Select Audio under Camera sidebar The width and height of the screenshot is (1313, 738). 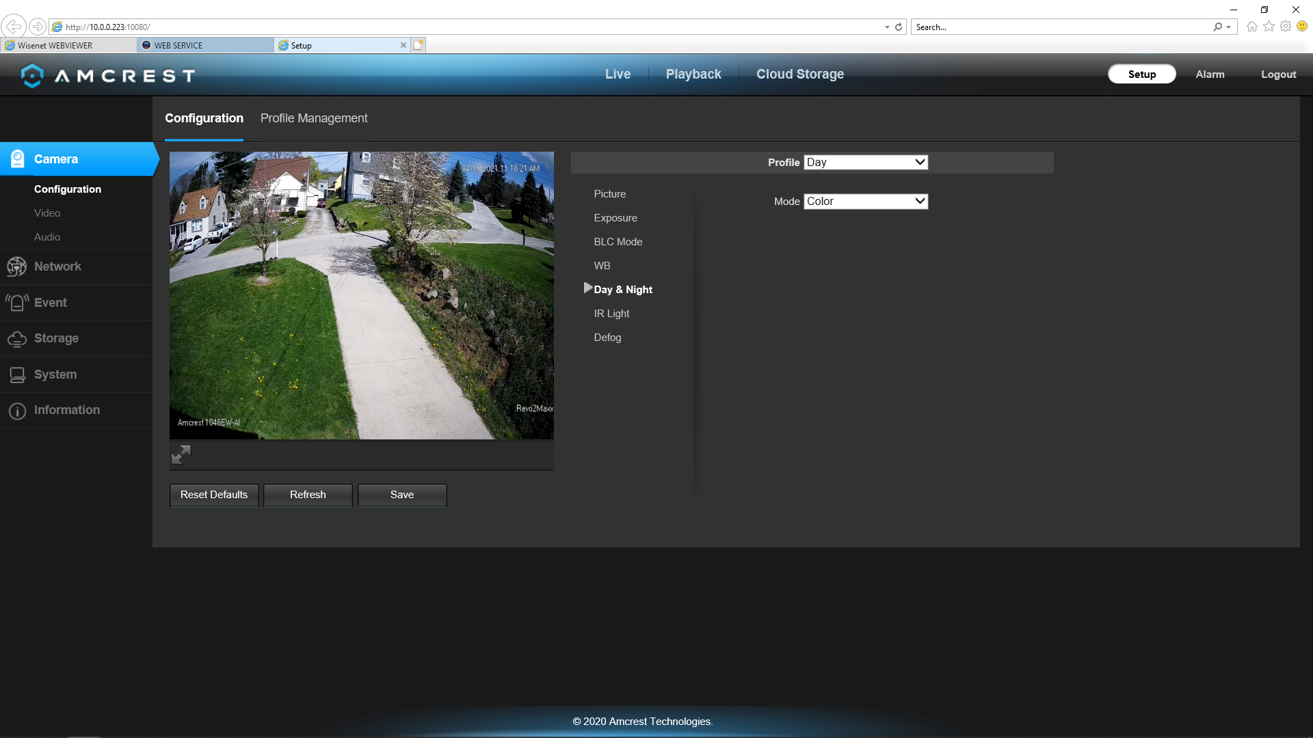(x=47, y=237)
